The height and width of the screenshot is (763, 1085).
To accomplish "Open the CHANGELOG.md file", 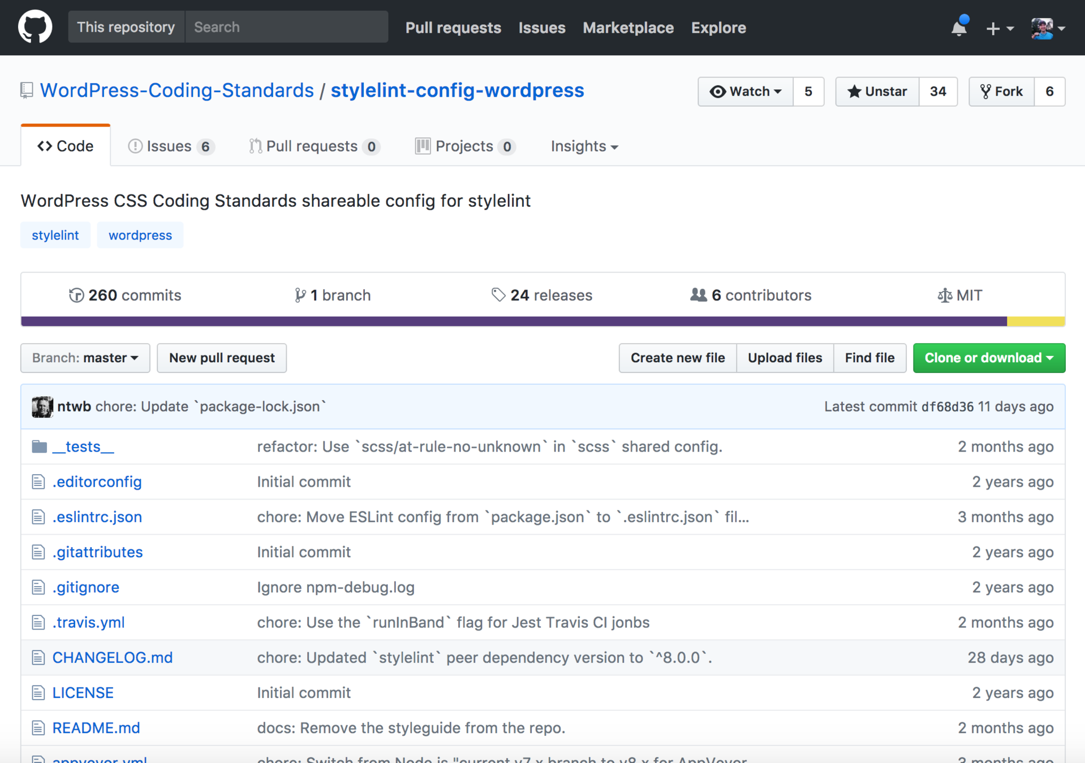I will tap(112, 657).
